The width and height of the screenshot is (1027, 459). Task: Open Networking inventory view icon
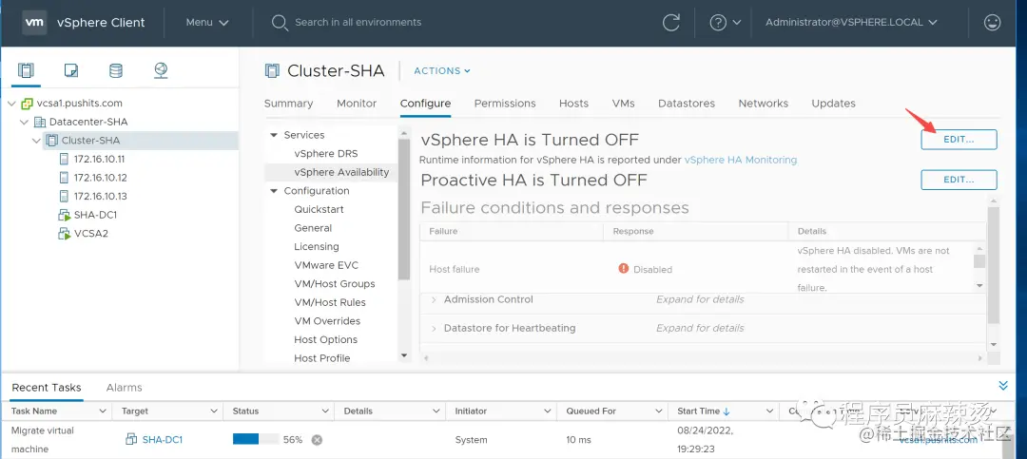click(x=161, y=70)
